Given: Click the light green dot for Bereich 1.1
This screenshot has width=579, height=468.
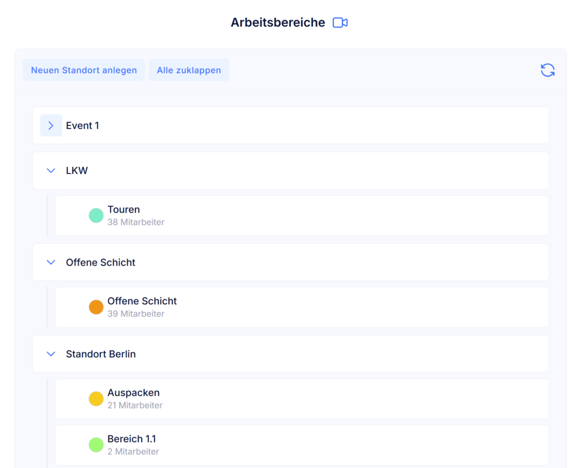Looking at the screenshot, I should [96, 445].
